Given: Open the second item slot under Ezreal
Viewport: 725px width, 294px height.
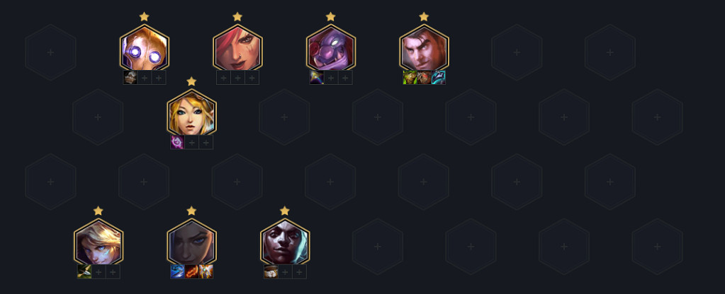Looking at the screenshot, I should [99, 271].
